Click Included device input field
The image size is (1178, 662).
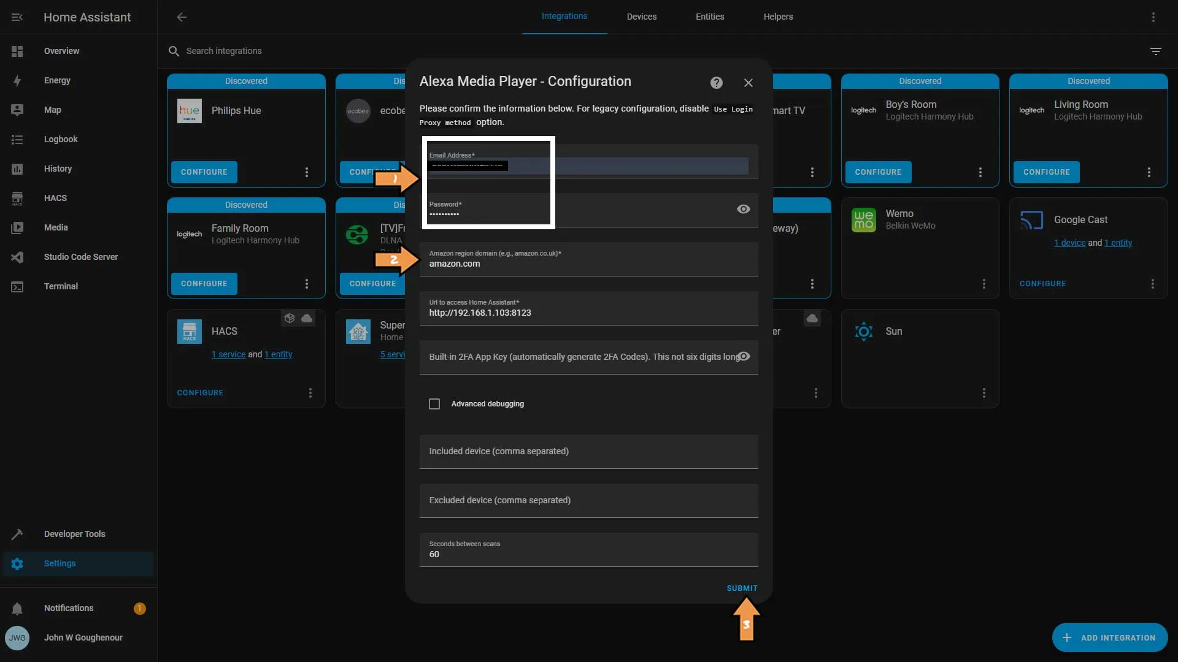[x=588, y=451]
